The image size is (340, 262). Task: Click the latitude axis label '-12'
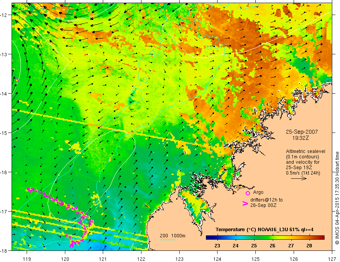pyautogui.click(x=4, y=15)
